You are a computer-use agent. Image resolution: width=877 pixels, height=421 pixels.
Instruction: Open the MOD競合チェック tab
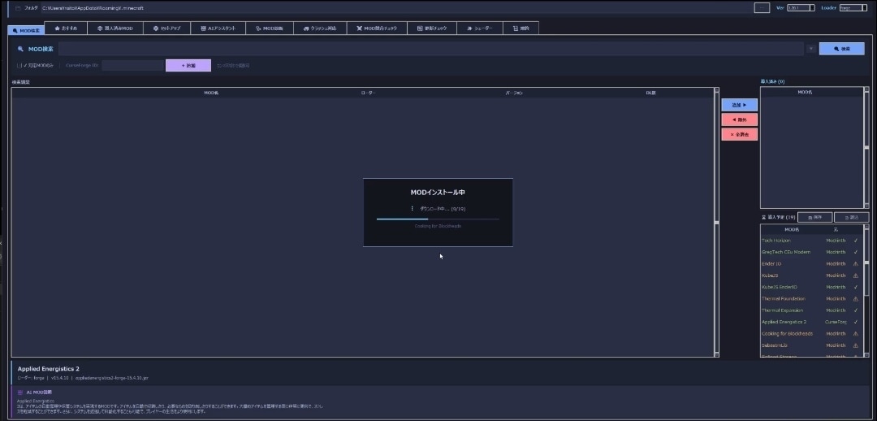pos(377,28)
